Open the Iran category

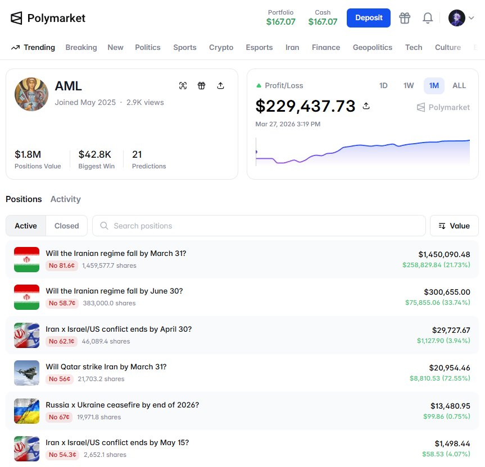[292, 47]
